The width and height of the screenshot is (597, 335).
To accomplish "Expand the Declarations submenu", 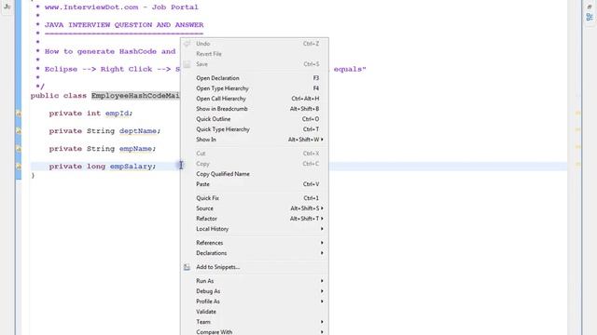I will 254,253.
